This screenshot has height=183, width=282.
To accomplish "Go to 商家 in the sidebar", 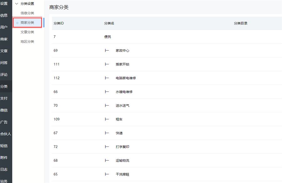I will [x=4, y=39].
